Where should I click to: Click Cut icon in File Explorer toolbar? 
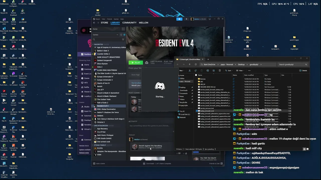[x=190, y=70]
